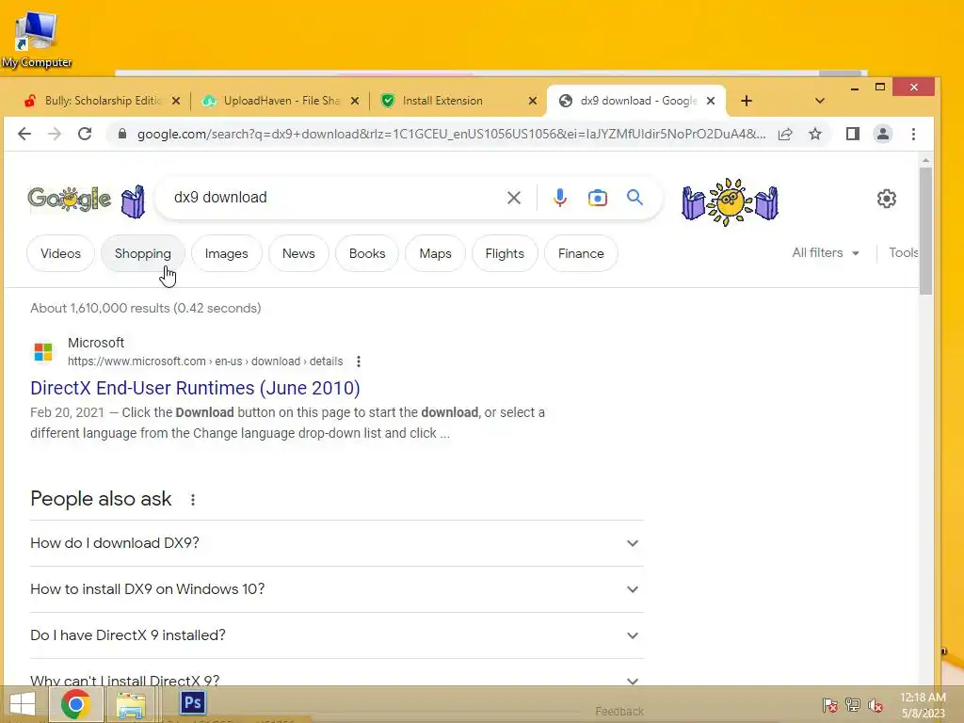The width and height of the screenshot is (964, 723).
Task: Close the Bully Scholarship Edition tab
Action: coord(176,101)
